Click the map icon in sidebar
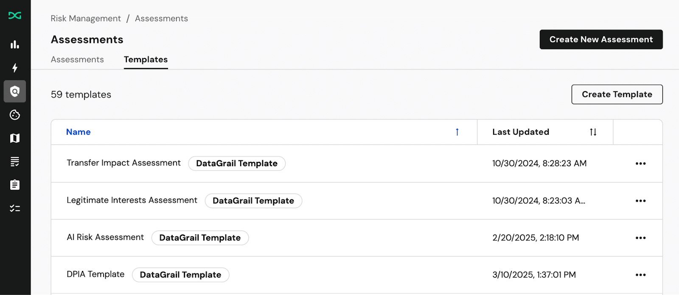679x295 pixels. click(x=15, y=138)
